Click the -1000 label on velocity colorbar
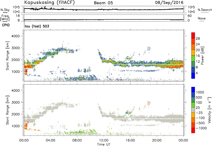This screenshot has height=146, width=212. tap(201, 128)
